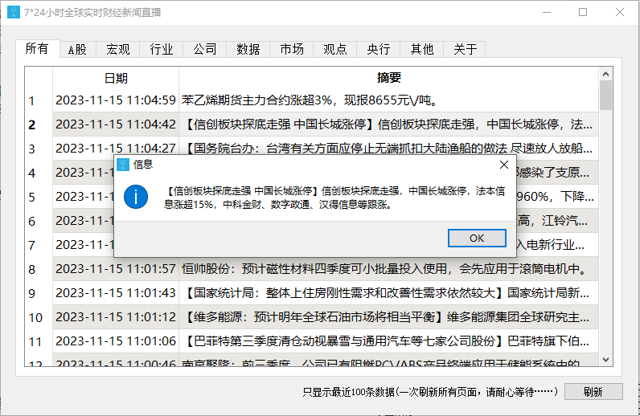The image size is (640, 416).
Task: Click the 国务院台办 summary cell
Action: [388, 149]
